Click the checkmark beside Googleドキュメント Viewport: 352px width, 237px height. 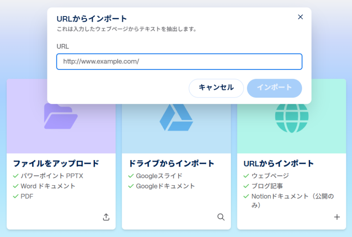pyautogui.click(x=131, y=186)
